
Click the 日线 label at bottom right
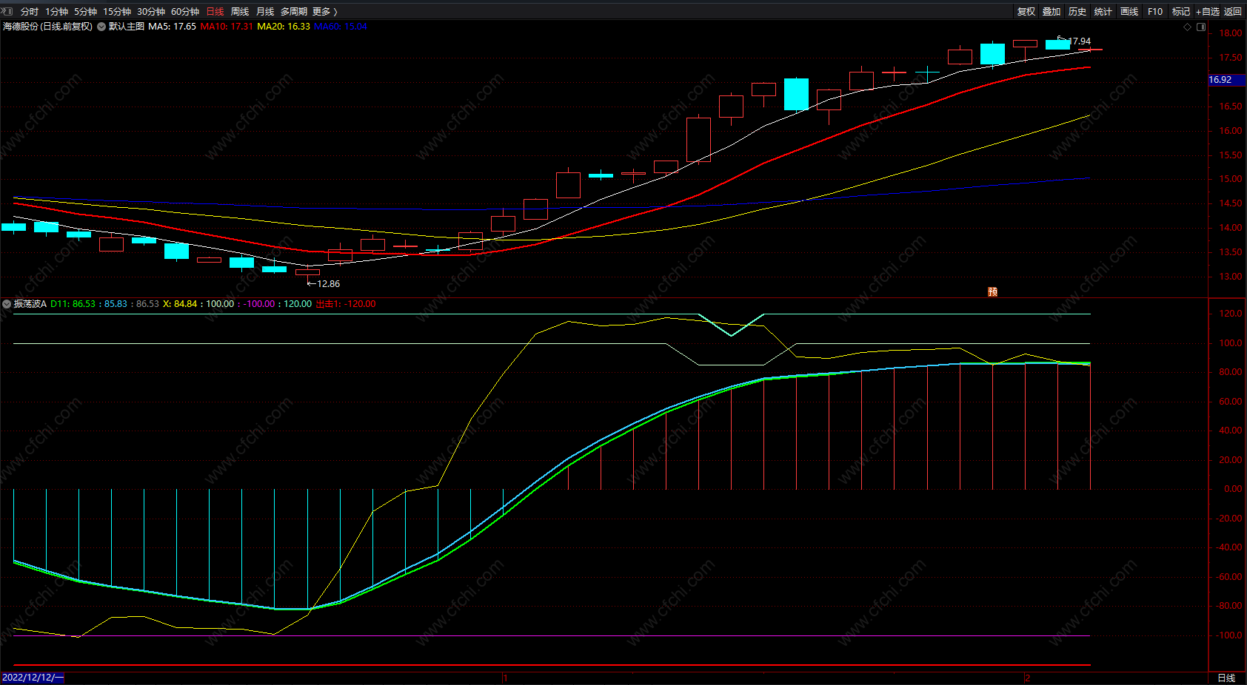[x=1227, y=678]
